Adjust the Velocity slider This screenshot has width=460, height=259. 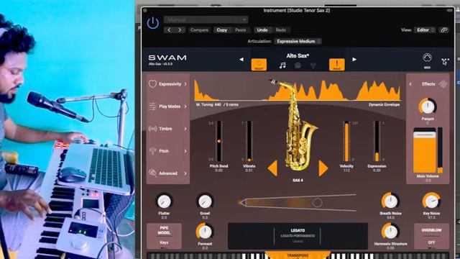(346, 142)
